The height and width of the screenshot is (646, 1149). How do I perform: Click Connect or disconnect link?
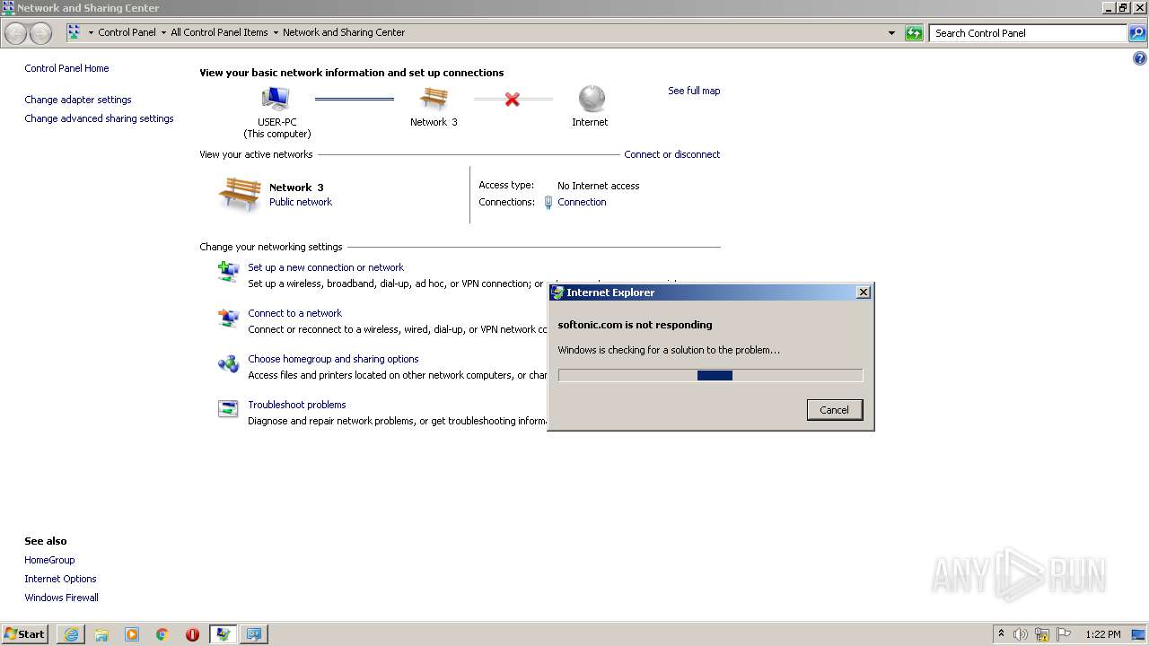tap(672, 154)
